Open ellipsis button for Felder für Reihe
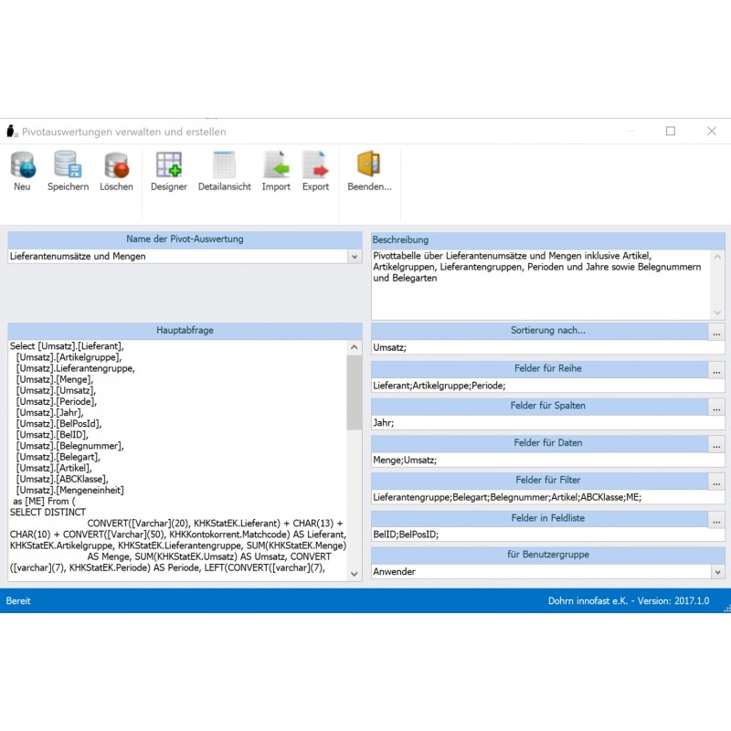 (716, 370)
